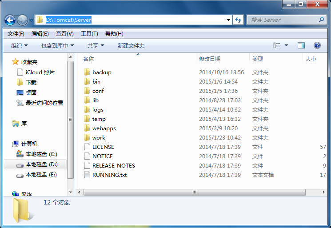
Task: Click the 文本文档 type of RUNNING.txt
Action: [x=263, y=175]
